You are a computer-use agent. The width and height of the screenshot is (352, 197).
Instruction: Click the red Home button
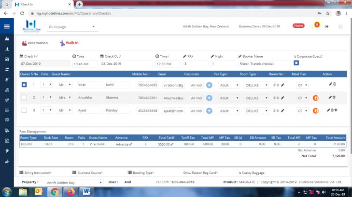tap(298, 25)
